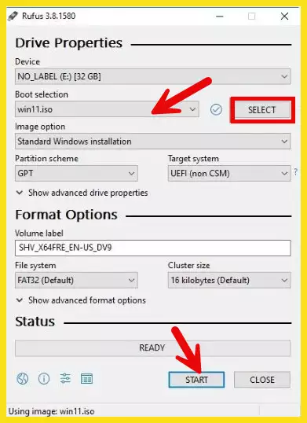This screenshot has height=423, width=307.
Task: Click the CLOSE button
Action: click(x=262, y=380)
